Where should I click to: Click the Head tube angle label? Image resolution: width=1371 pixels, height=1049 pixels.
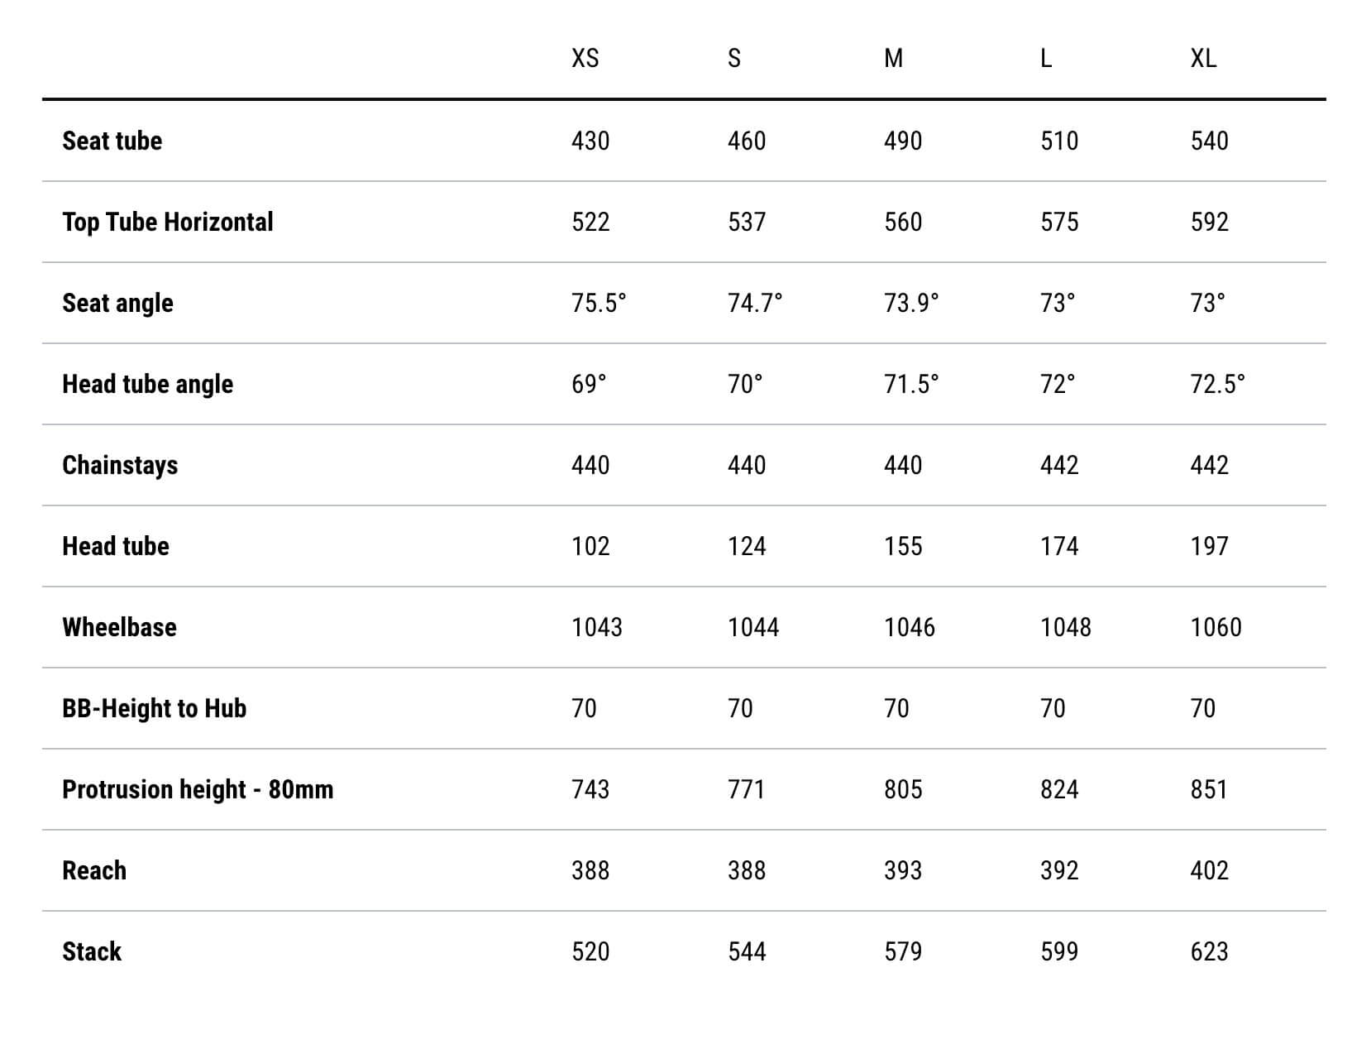pyautogui.click(x=147, y=385)
